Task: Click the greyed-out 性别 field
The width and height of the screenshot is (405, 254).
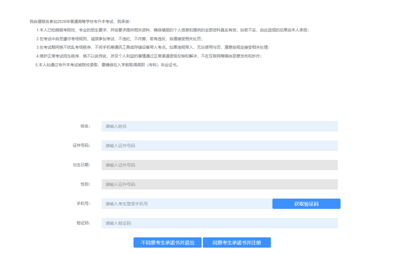Action: pyautogui.click(x=219, y=184)
